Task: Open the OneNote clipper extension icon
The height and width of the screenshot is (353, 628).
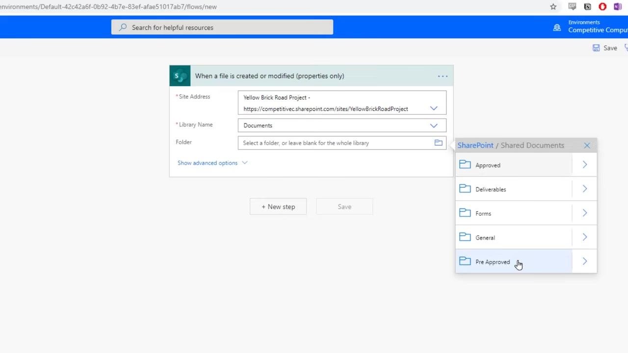Action: click(x=617, y=7)
